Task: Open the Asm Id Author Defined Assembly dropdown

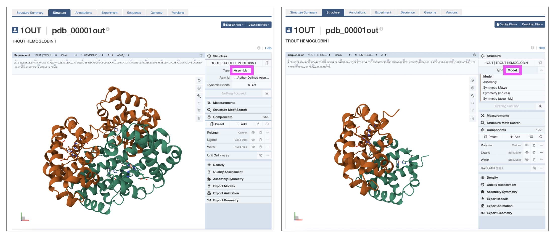Action: coord(251,78)
